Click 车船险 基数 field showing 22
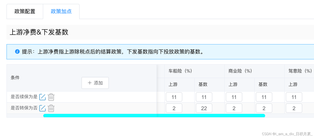The height and width of the screenshot is (136, 314). (x=204, y=108)
